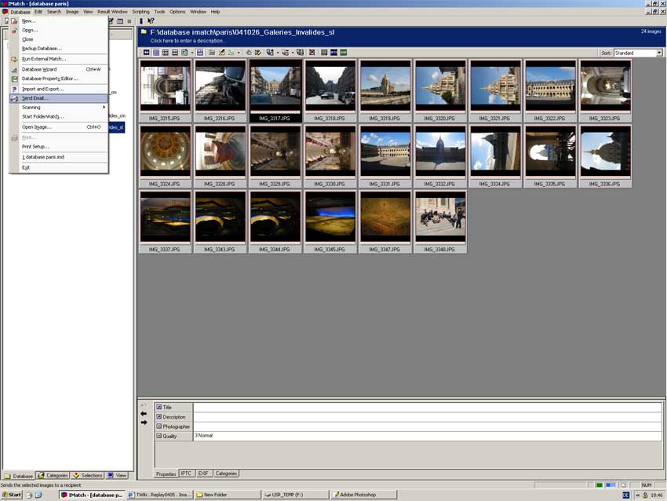The height and width of the screenshot is (501, 667).
Task: Click the dark blue IPTC icon in thumbnail toolbar
Action: pyautogui.click(x=334, y=53)
